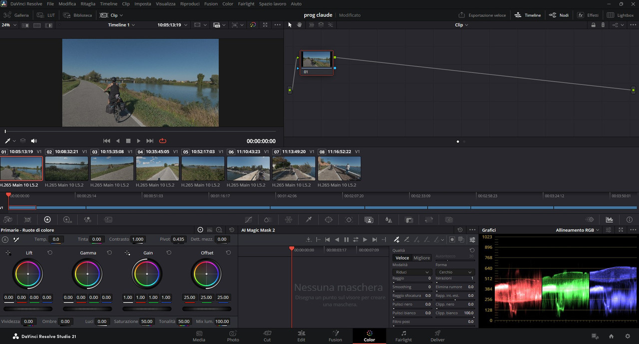The height and width of the screenshot is (344, 639).
Task: Open project settings gear icon
Action: click(628, 336)
